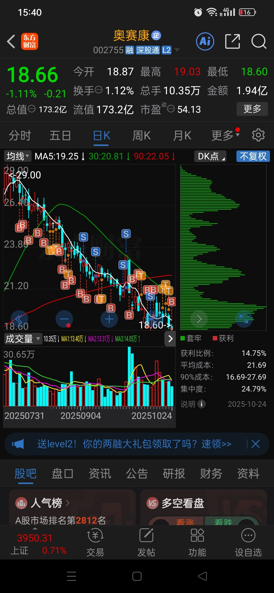Tap info icon next to 换手

point(98,89)
